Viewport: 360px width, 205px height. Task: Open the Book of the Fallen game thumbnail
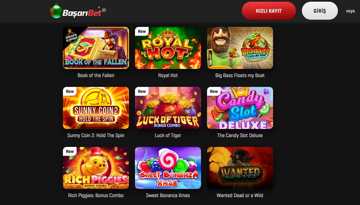96,48
